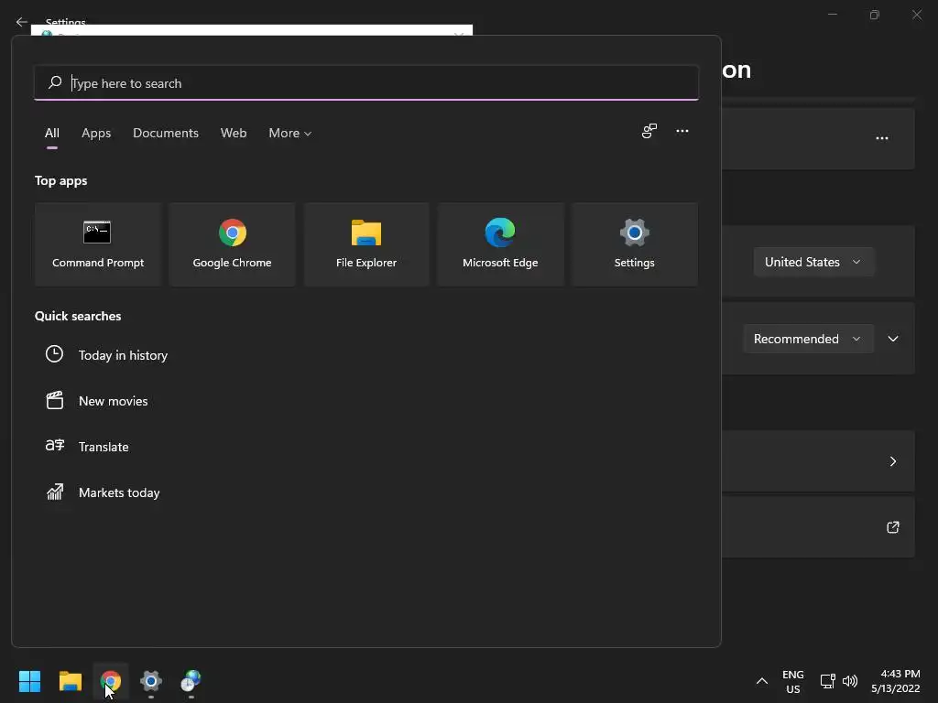Viewport: 938px width, 703px height.
Task: Select the Documents search tab
Action: [x=166, y=133]
